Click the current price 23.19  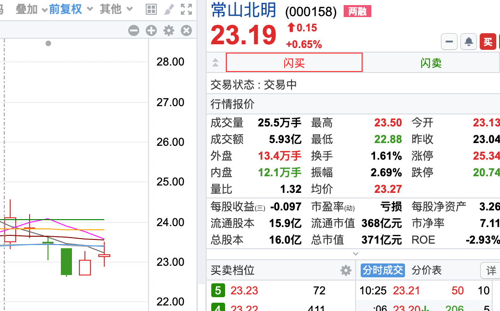point(243,35)
